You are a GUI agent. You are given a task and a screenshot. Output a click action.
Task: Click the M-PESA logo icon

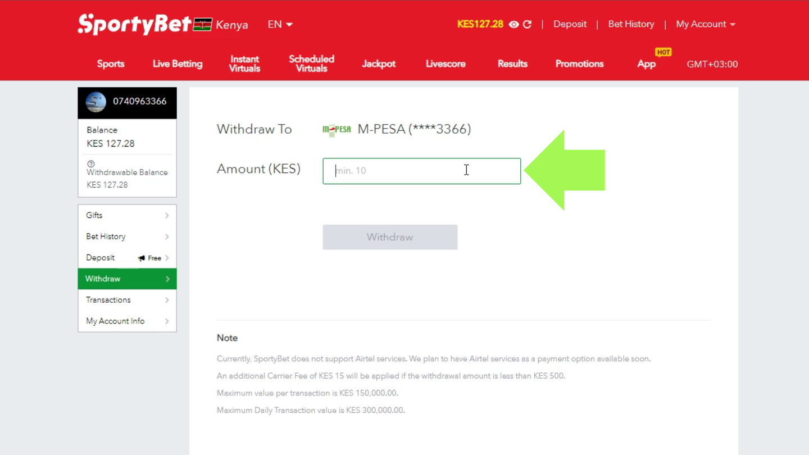(x=337, y=129)
